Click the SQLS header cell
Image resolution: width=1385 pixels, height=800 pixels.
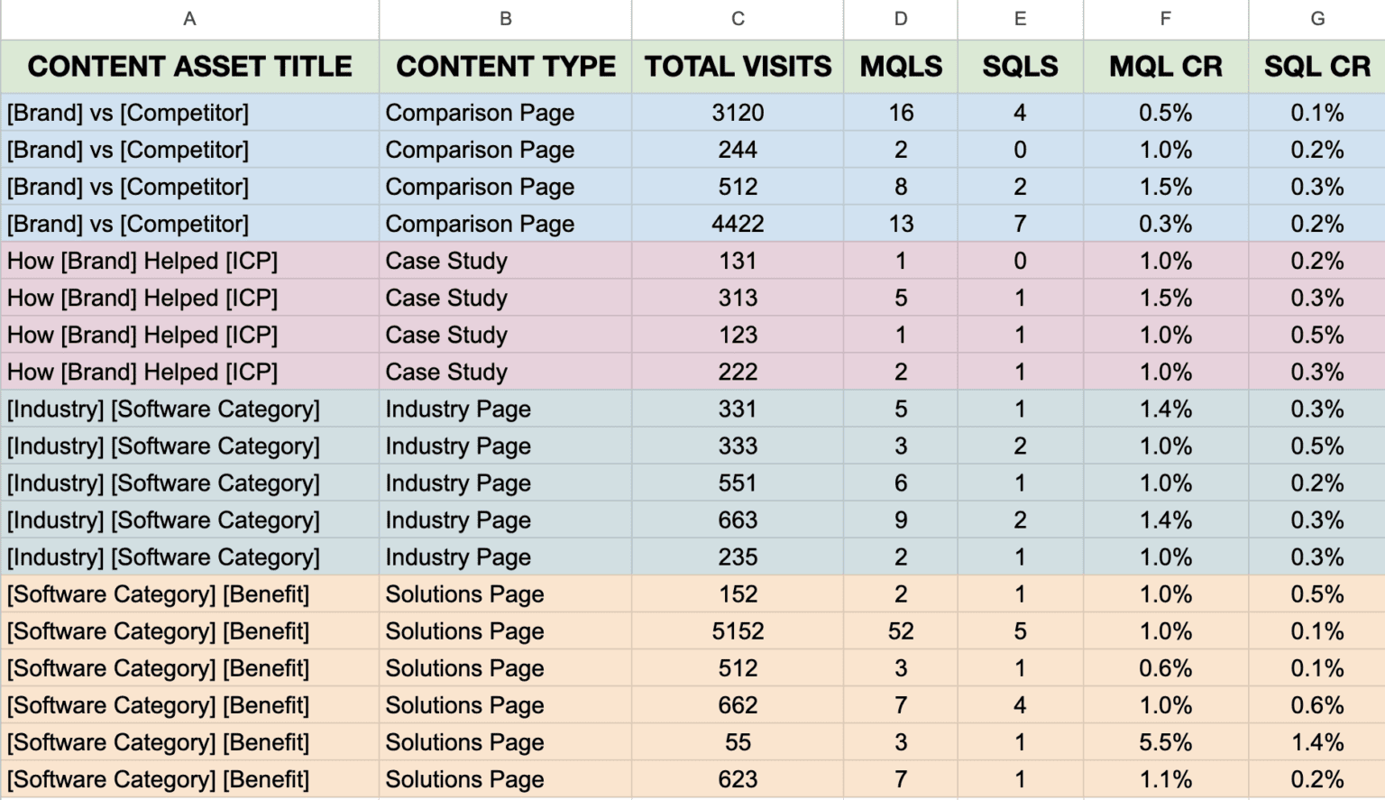[x=1020, y=67]
